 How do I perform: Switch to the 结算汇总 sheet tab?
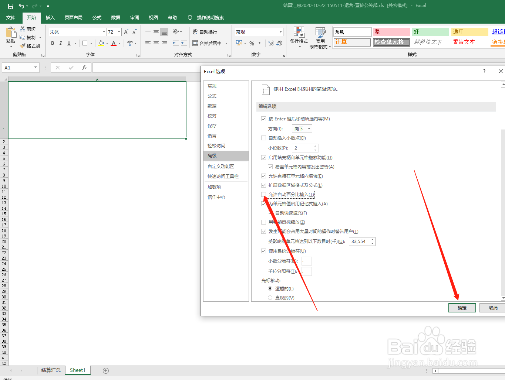[51, 370]
